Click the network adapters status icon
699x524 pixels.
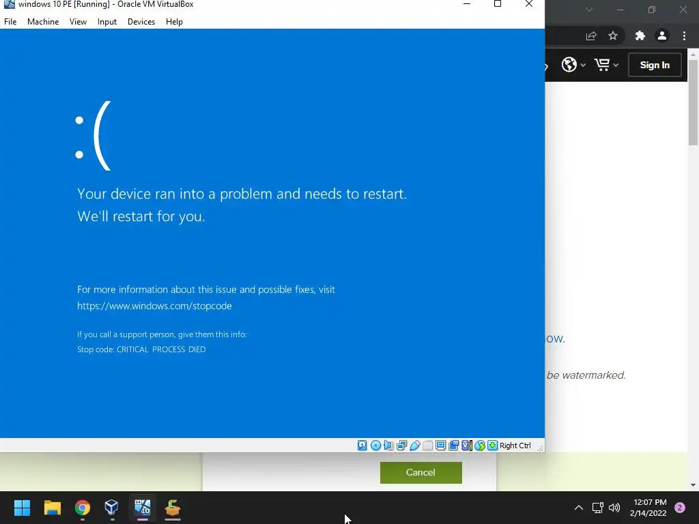pyautogui.click(x=401, y=445)
